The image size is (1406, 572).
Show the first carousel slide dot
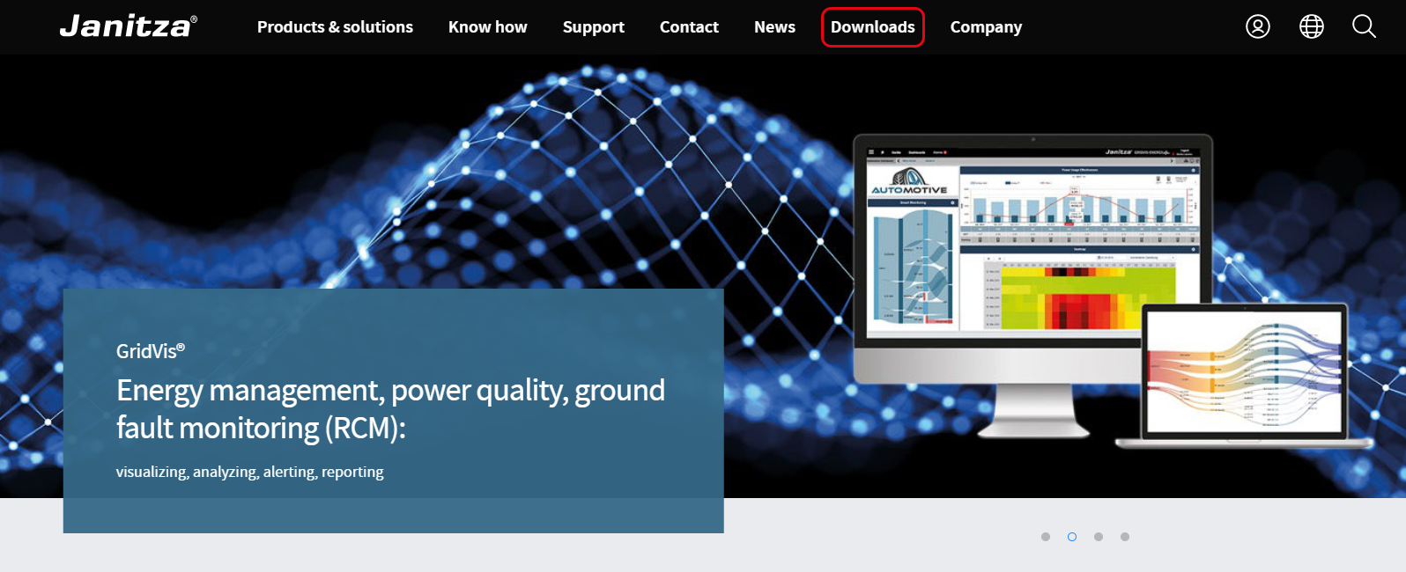click(1046, 537)
